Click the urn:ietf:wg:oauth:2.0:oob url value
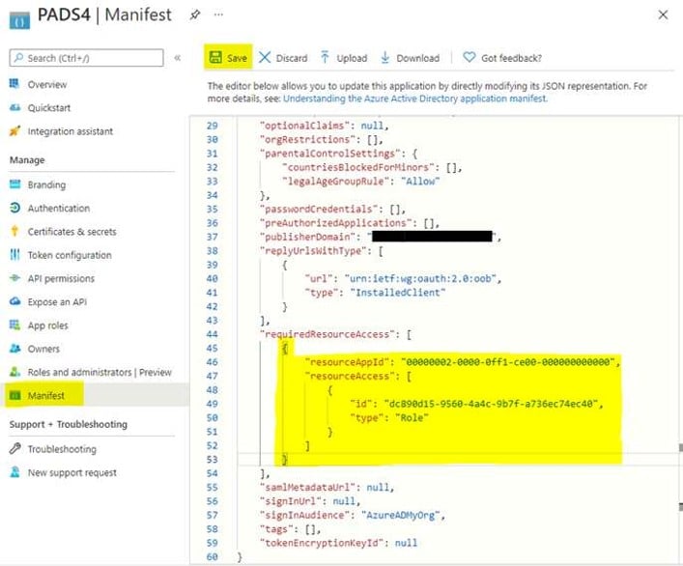683x566 pixels. pos(420,278)
